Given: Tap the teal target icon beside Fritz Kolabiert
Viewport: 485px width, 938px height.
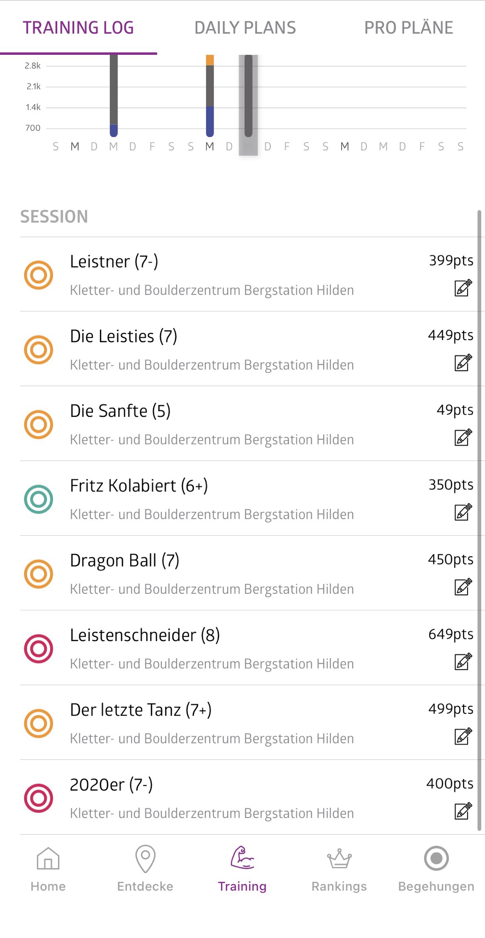Looking at the screenshot, I should point(38,499).
